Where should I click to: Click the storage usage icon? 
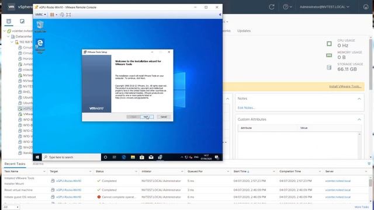click(x=329, y=68)
